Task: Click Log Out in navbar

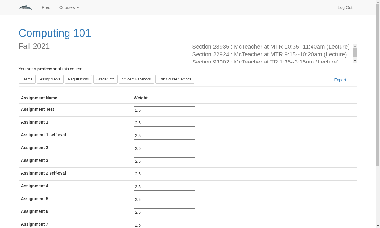Action: point(345,7)
